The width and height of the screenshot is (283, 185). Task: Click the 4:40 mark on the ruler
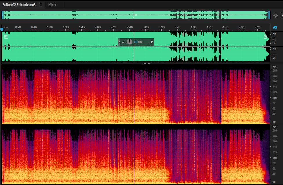[x=225, y=27]
